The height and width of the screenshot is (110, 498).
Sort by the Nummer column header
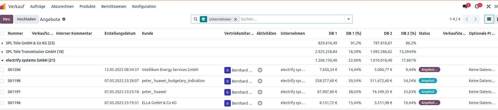[x=15, y=33]
